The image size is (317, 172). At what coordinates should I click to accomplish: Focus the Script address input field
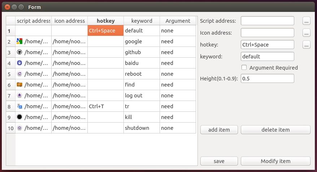(x=268, y=21)
